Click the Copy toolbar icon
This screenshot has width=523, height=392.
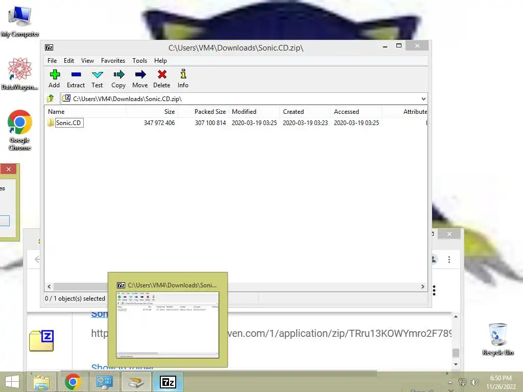[x=118, y=79]
